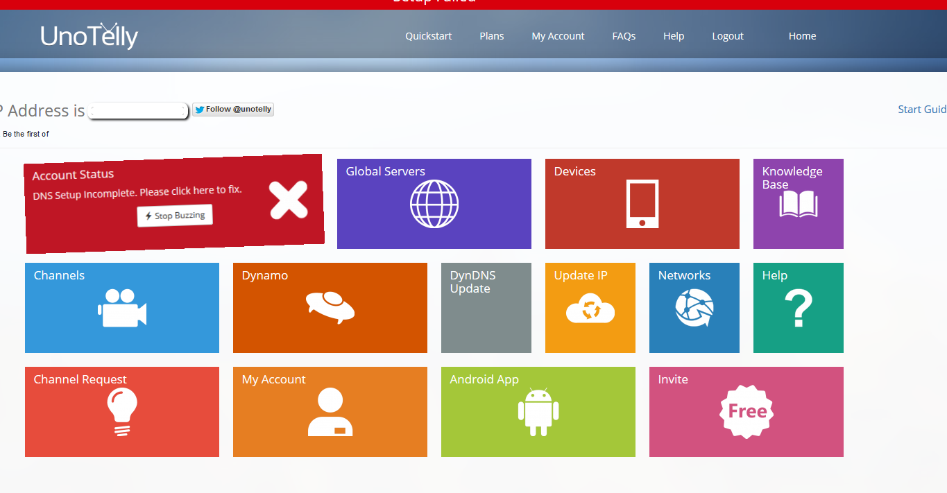Click the Knowledge Base book icon
The image size is (947, 493).
tap(798, 205)
